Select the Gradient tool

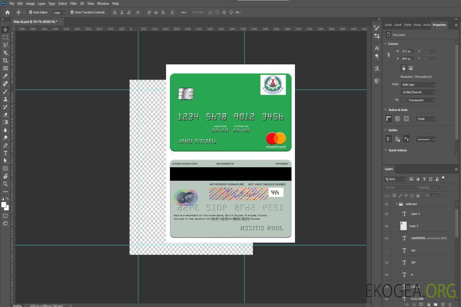click(x=5, y=122)
